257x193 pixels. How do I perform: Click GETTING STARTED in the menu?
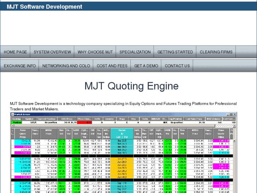pyautogui.click(x=175, y=52)
